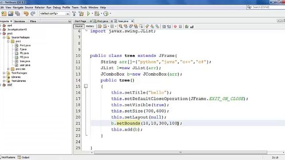285x160 pixels.
Task: Click the Open Project toolbar icon
Action: click(x=11, y=14)
